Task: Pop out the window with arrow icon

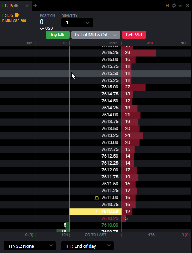Action: (181, 6)
